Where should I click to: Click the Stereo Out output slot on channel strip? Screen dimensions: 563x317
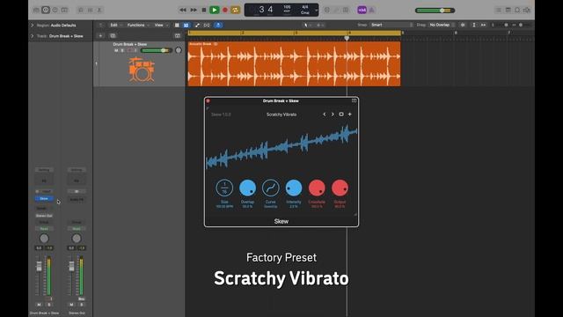point(44,216)
